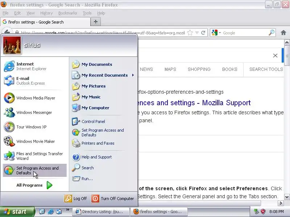
Task: Open Files and Settings Transfer Wizard
Action: [x=34, y=156]
